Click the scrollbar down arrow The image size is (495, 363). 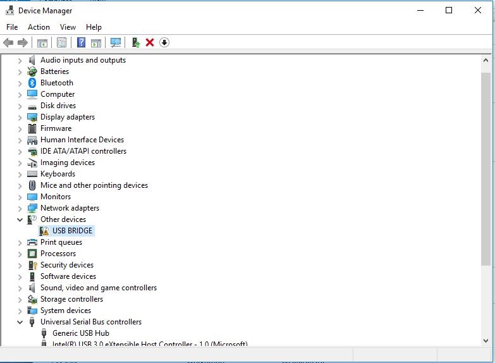pyautogui.click(x=486, y=341)
